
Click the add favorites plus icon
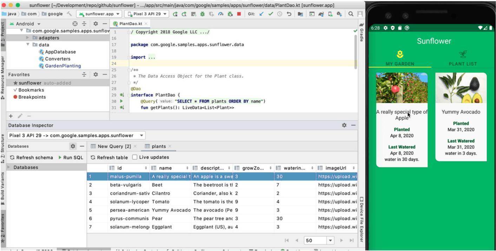coord(11,116)
